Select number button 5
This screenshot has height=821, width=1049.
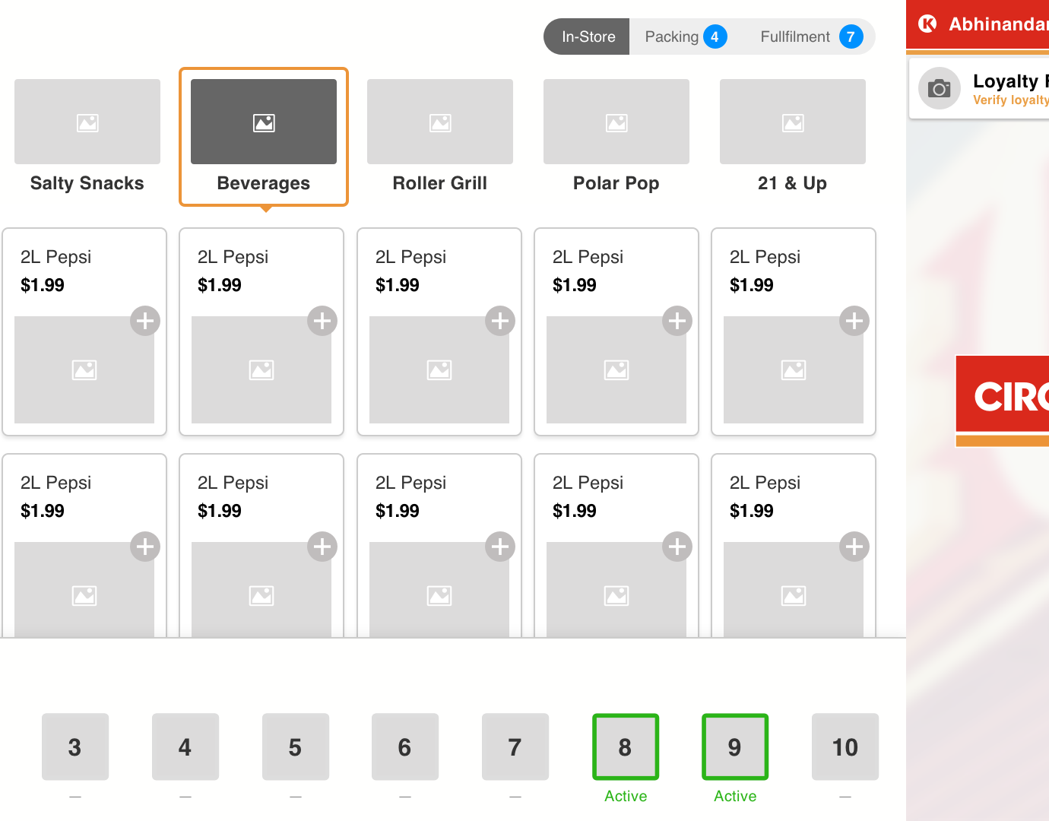(296, 747)
